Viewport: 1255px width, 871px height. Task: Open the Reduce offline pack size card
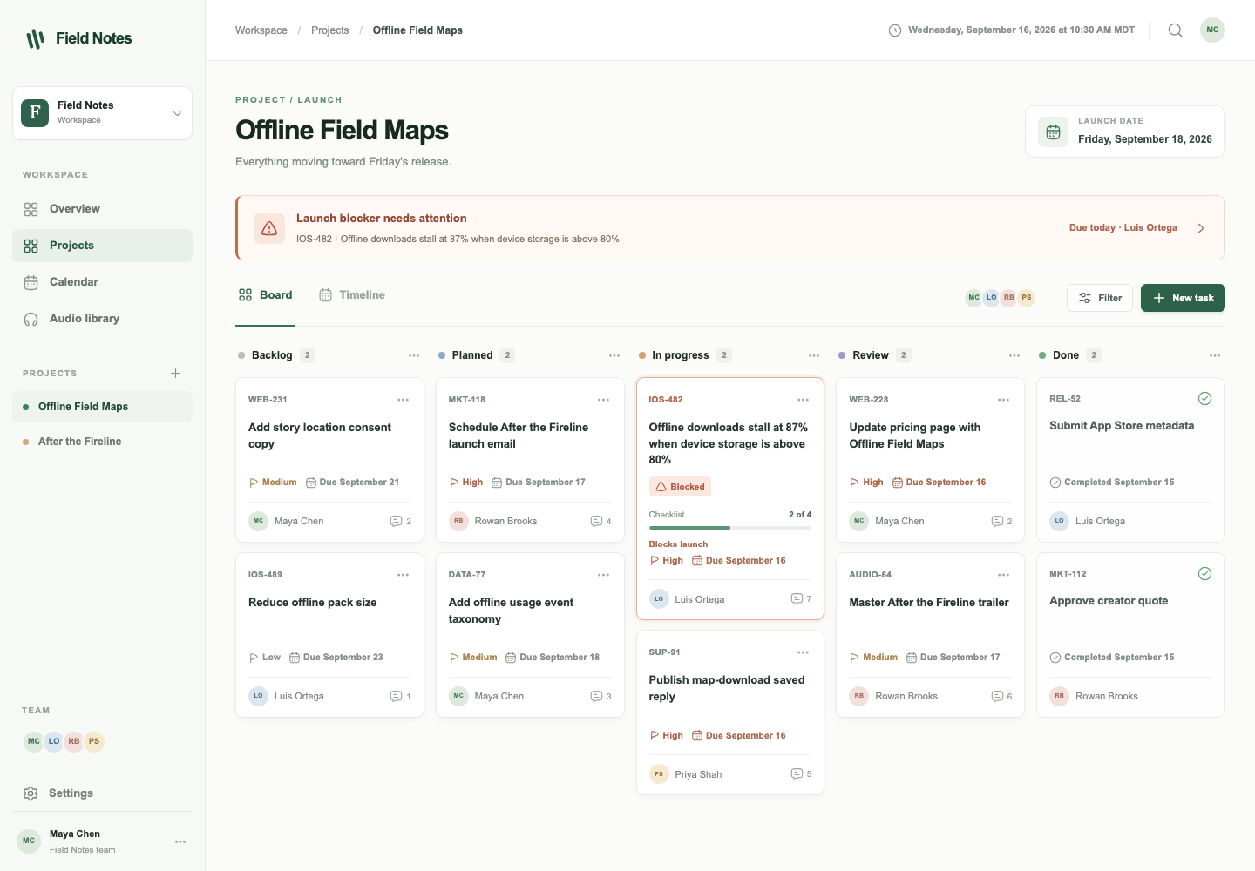click(x=329, y=635)
